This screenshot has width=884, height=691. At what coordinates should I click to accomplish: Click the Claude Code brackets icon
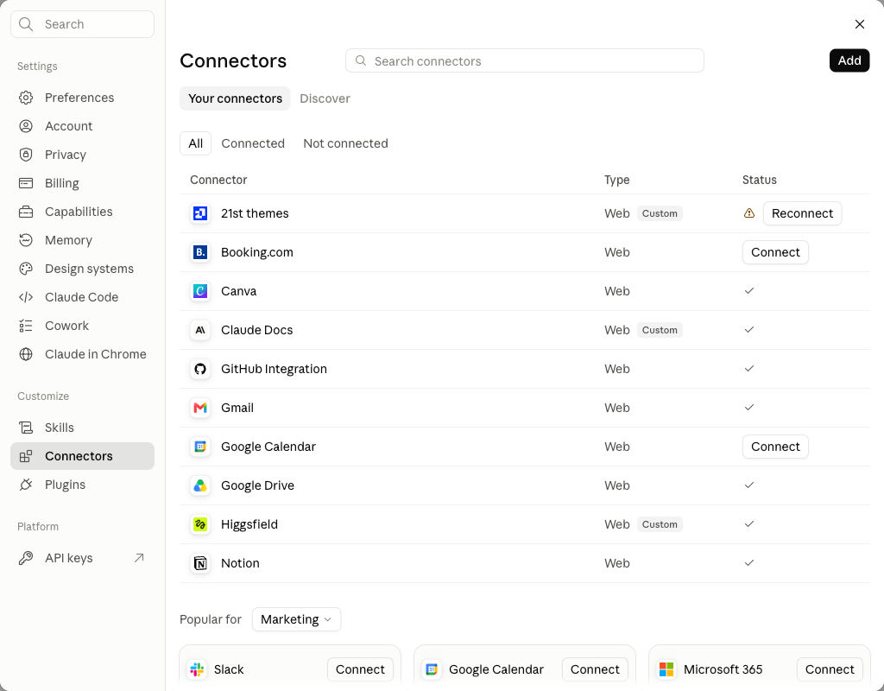tap(26, 297)
